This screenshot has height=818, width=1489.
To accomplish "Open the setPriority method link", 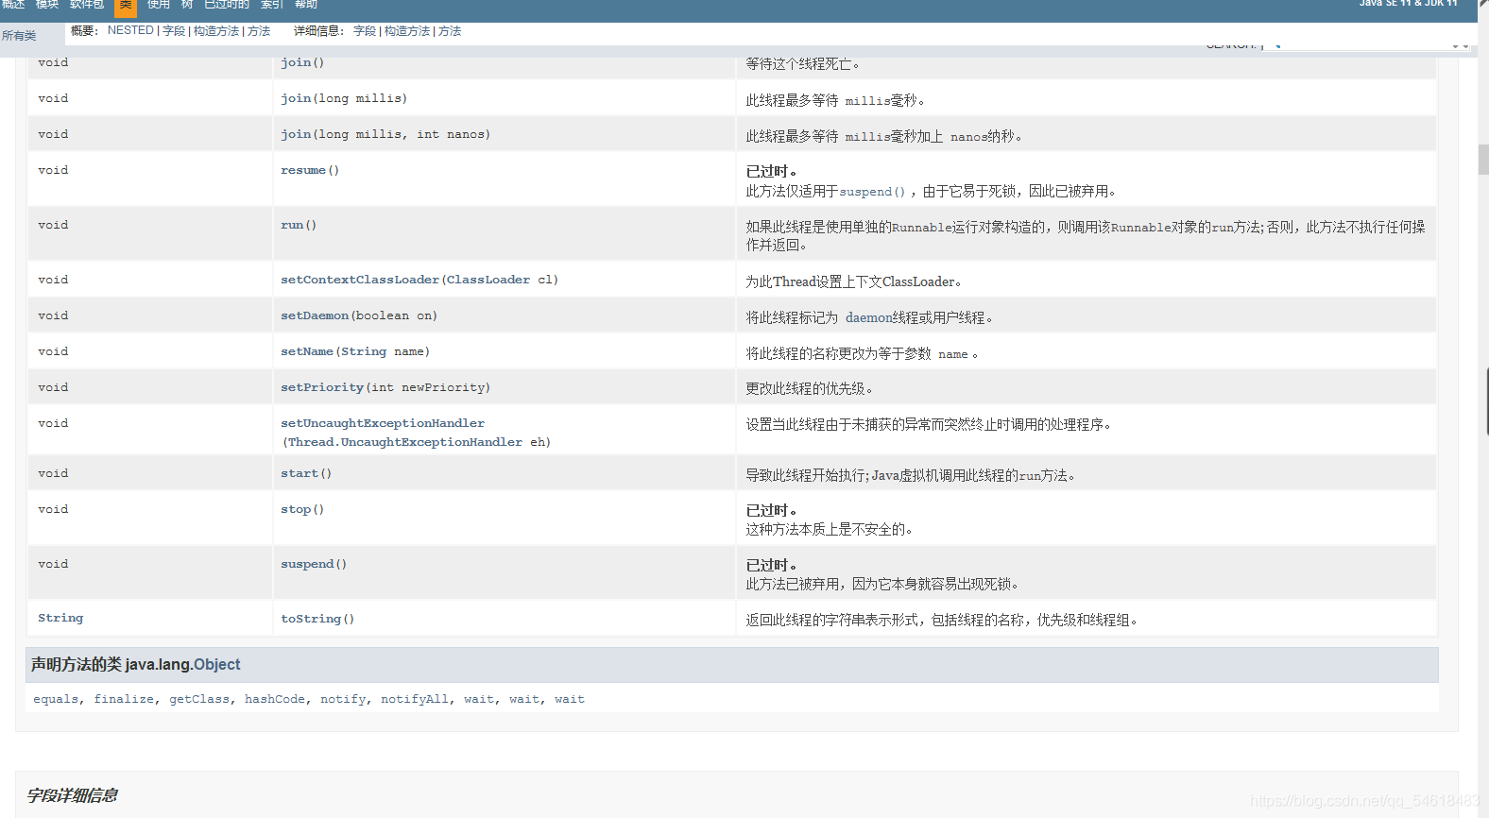I will click(322, 387).
